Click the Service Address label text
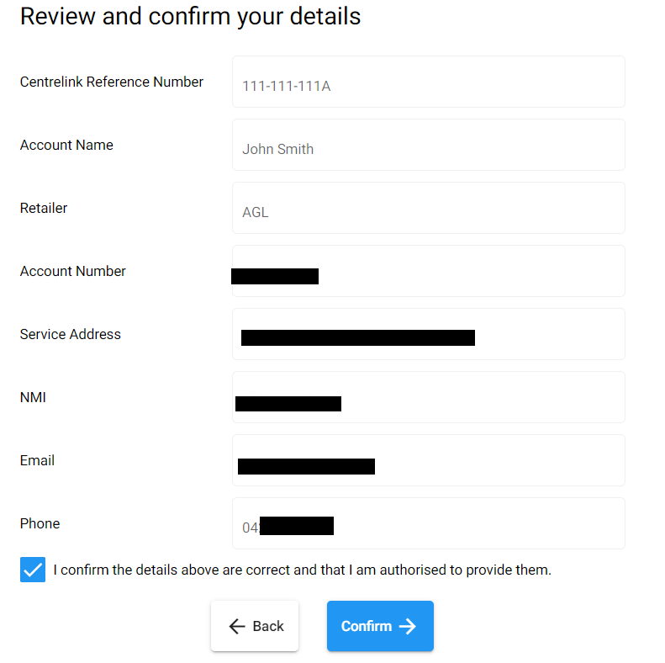665x663 pixels. pyautogui.click(x=71, y=335)
